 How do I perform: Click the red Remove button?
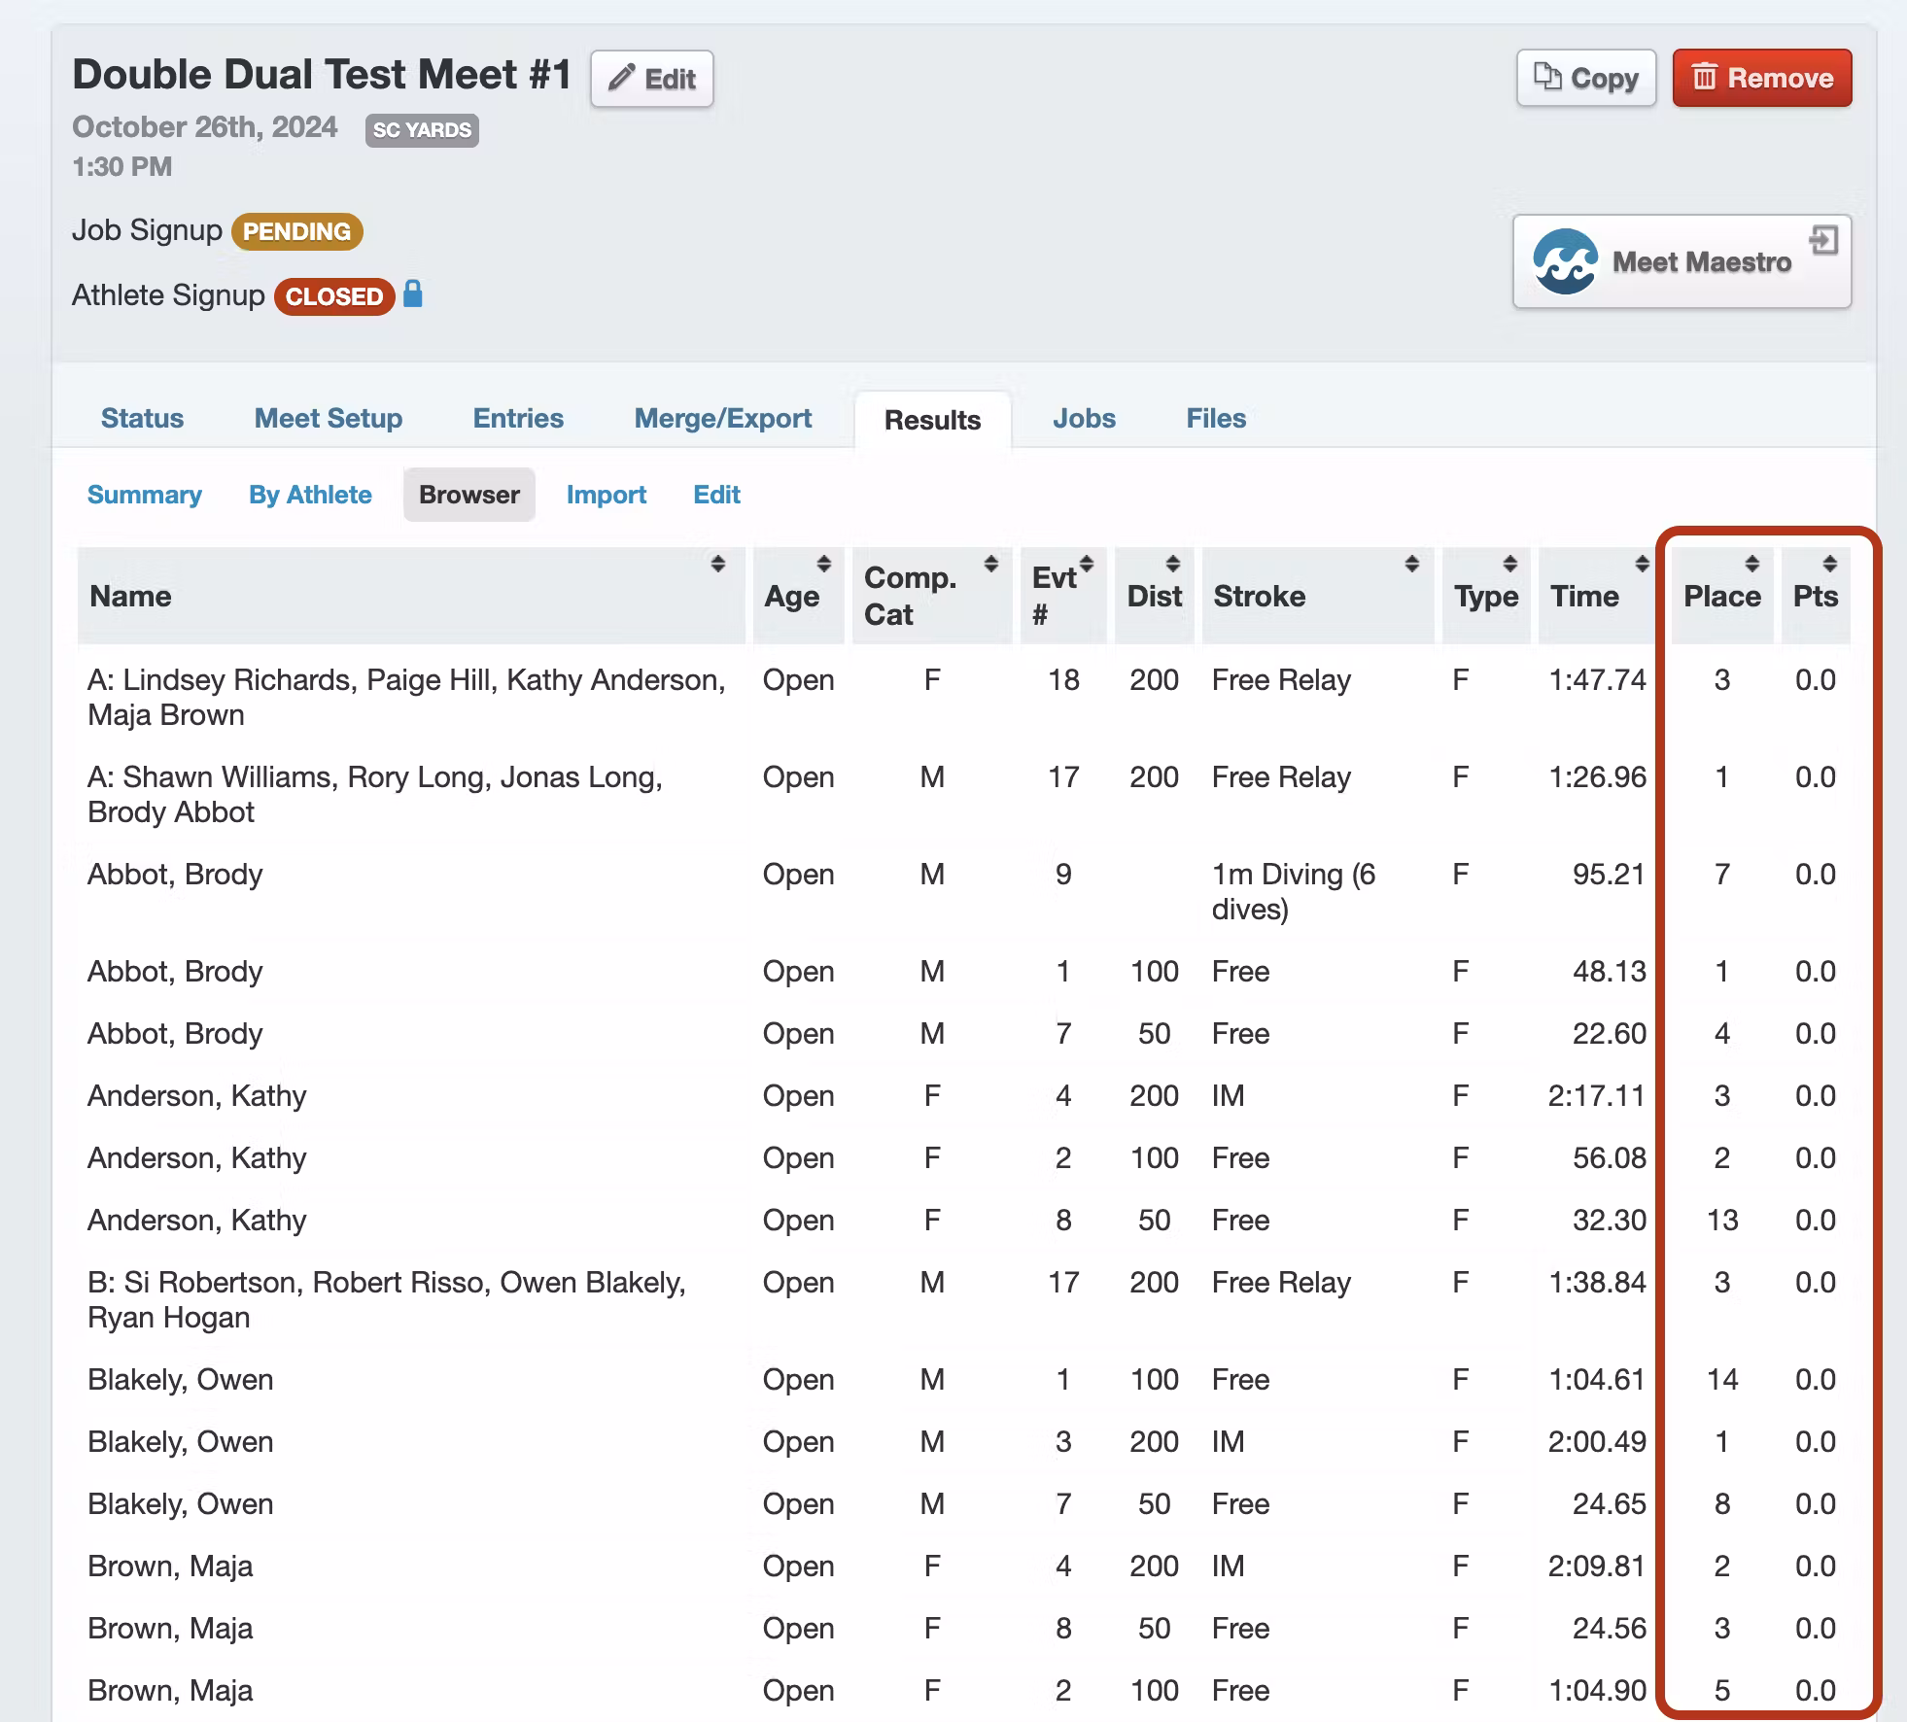[1761, 78]
